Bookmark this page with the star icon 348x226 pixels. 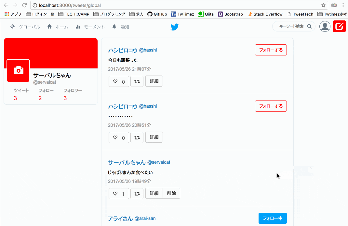(x=323, y=5)
